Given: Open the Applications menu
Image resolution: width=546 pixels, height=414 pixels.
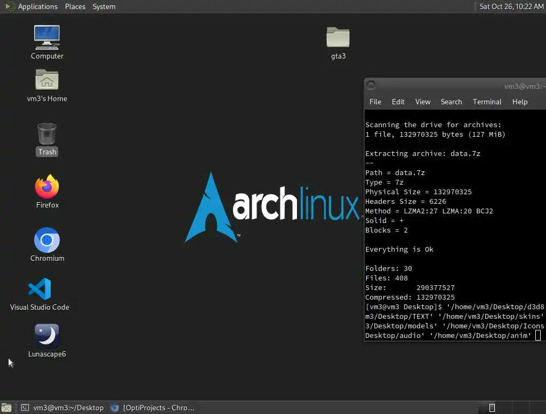Looking at the screenshot, I should click(38, 6).
